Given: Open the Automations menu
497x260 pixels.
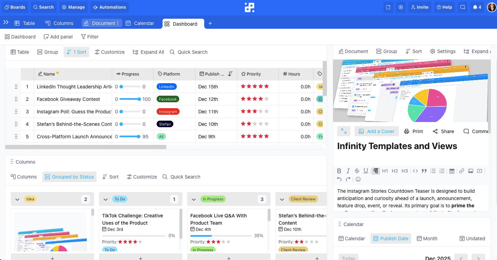Looking at the screenshot, I should pos(109,7).
